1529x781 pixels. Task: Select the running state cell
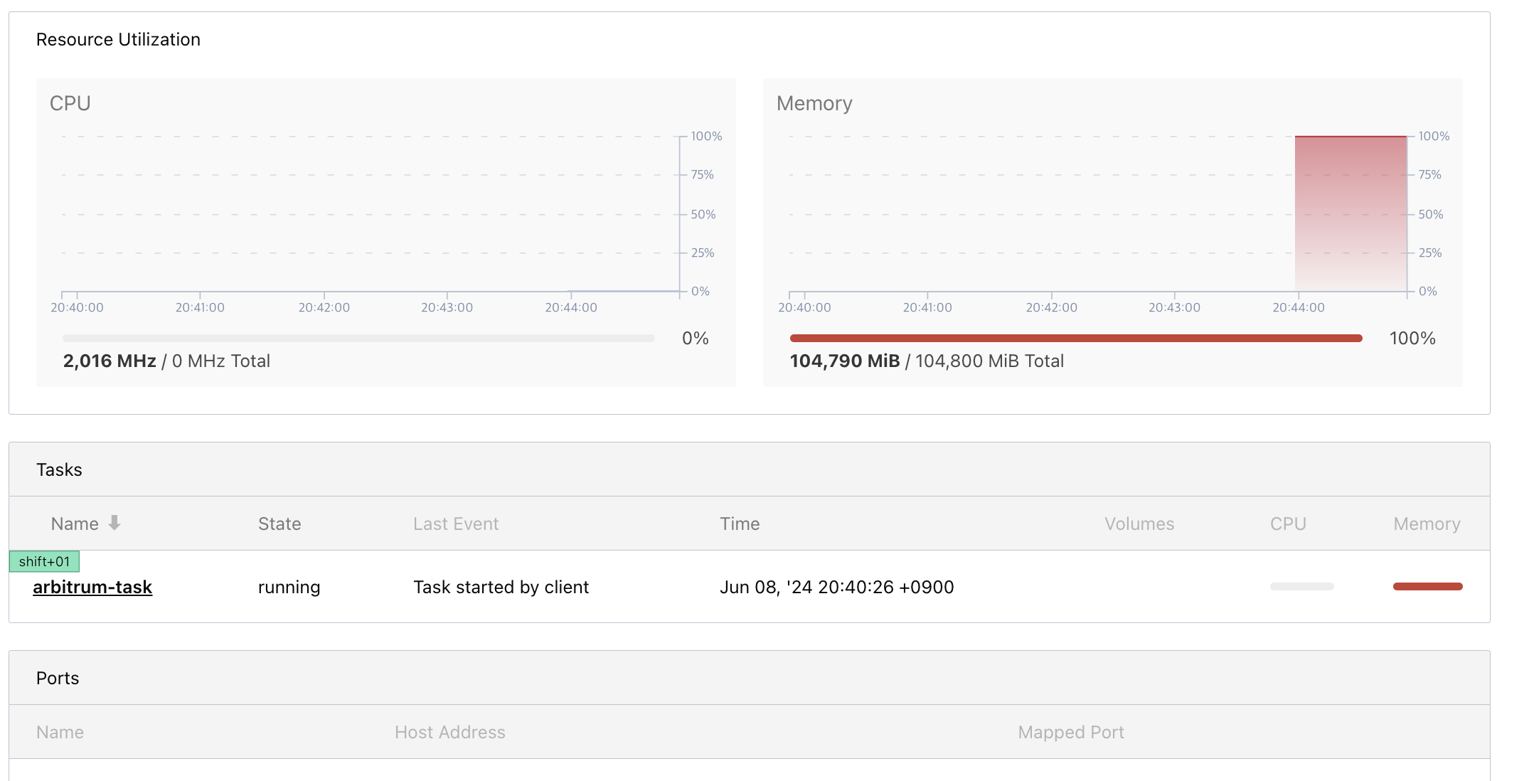pyautogui.click(x=289, y=588)
